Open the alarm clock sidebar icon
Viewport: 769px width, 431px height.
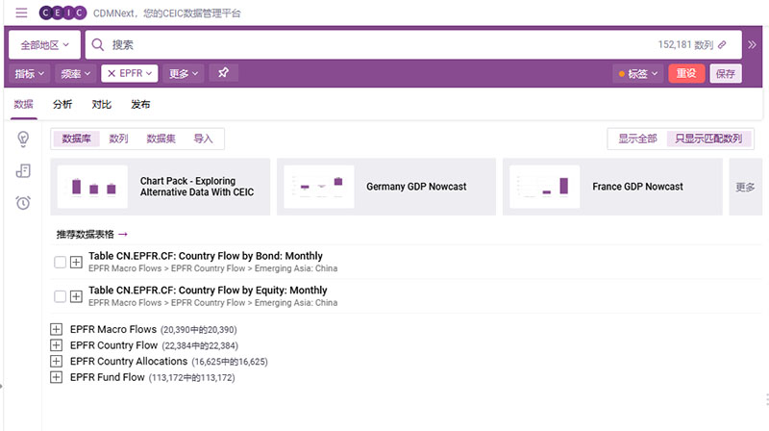[23, 202]
